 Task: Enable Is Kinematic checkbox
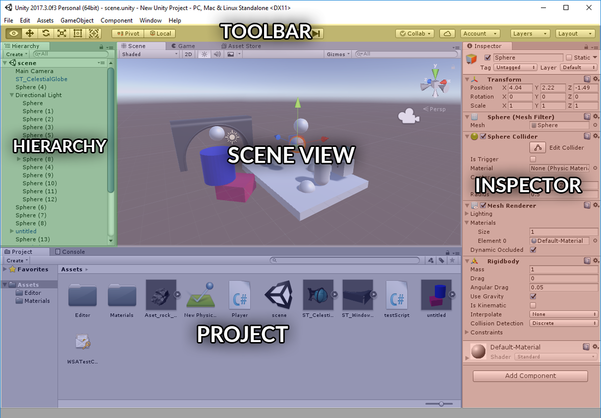533,305
